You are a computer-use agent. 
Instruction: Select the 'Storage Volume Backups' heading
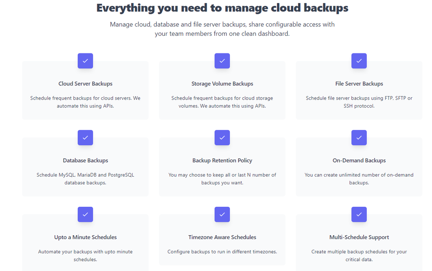point(222,84)
